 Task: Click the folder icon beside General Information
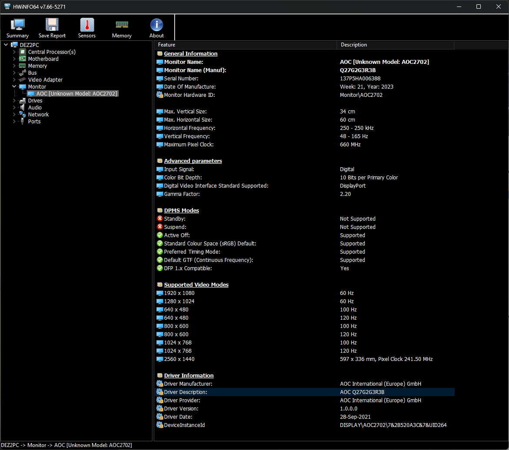pos(160,53)
